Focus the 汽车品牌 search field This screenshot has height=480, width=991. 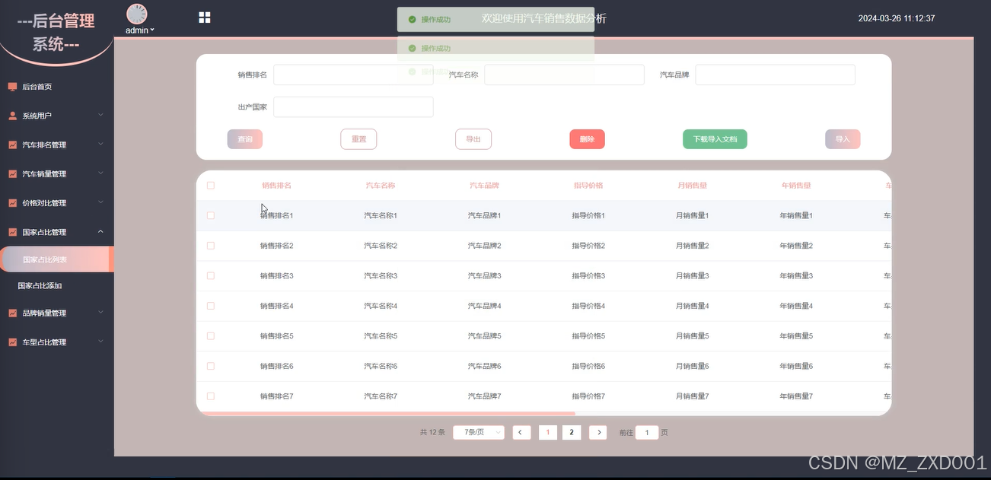(775, 75)
